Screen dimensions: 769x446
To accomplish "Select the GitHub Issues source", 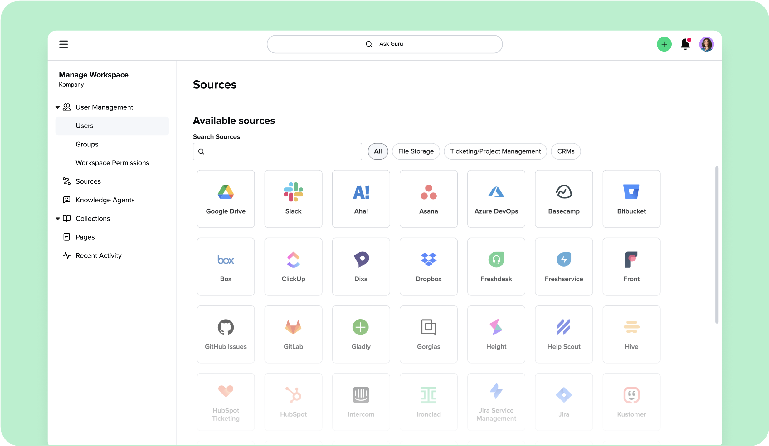I will [x=226, y=334].
